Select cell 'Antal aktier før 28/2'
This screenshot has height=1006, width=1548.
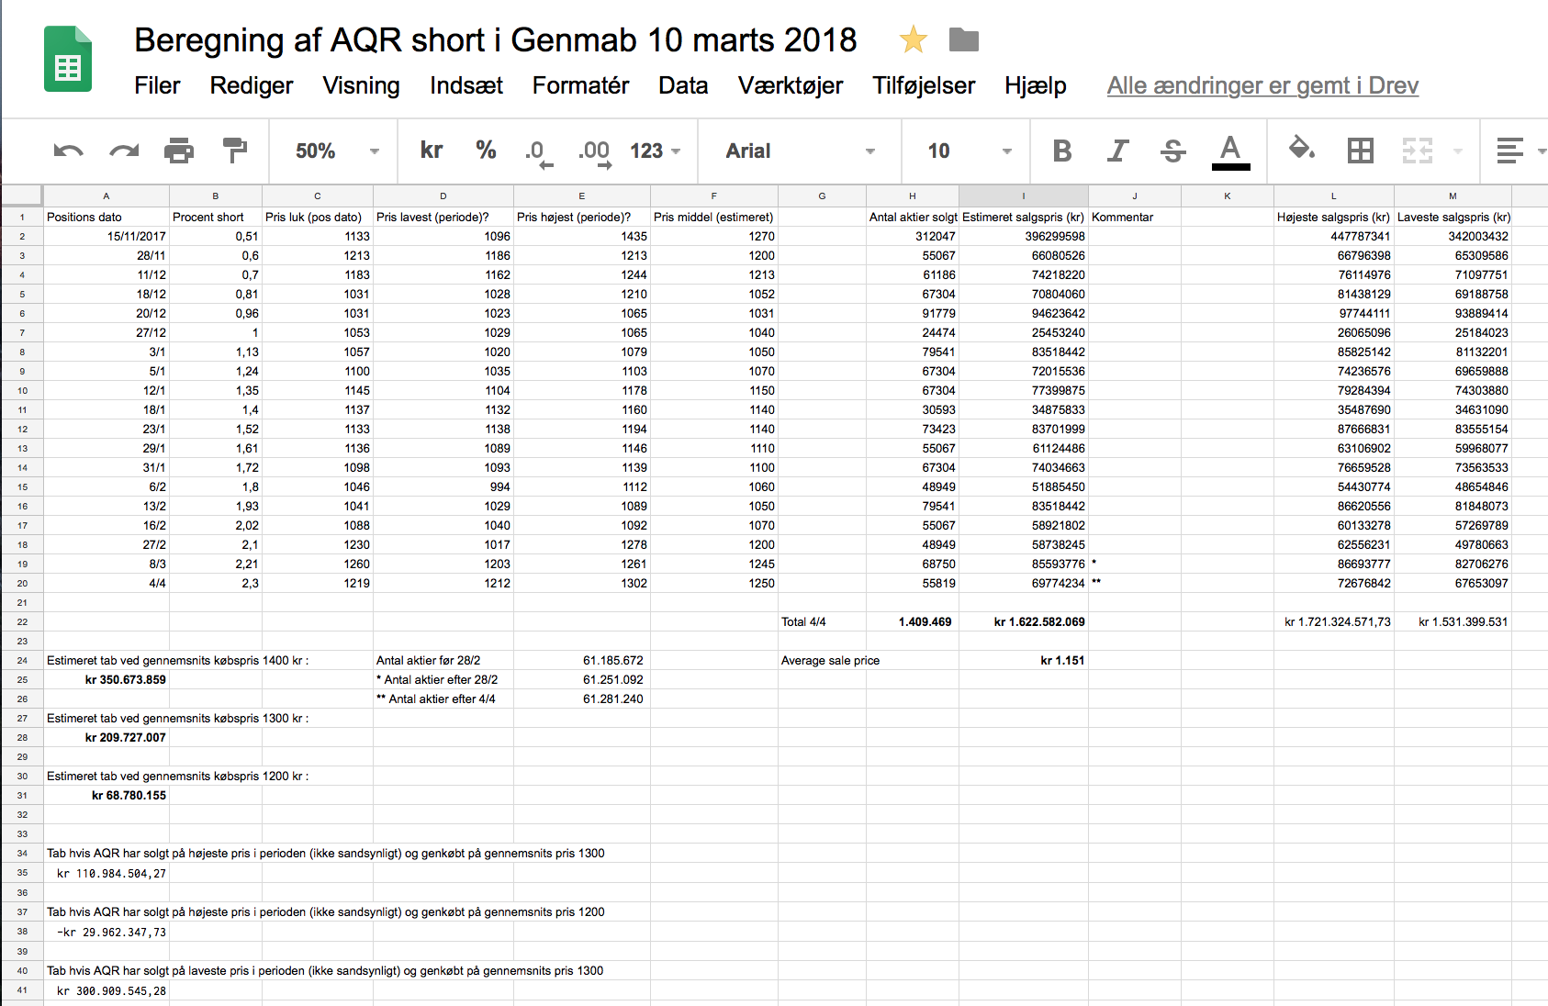tap(443, 660)
